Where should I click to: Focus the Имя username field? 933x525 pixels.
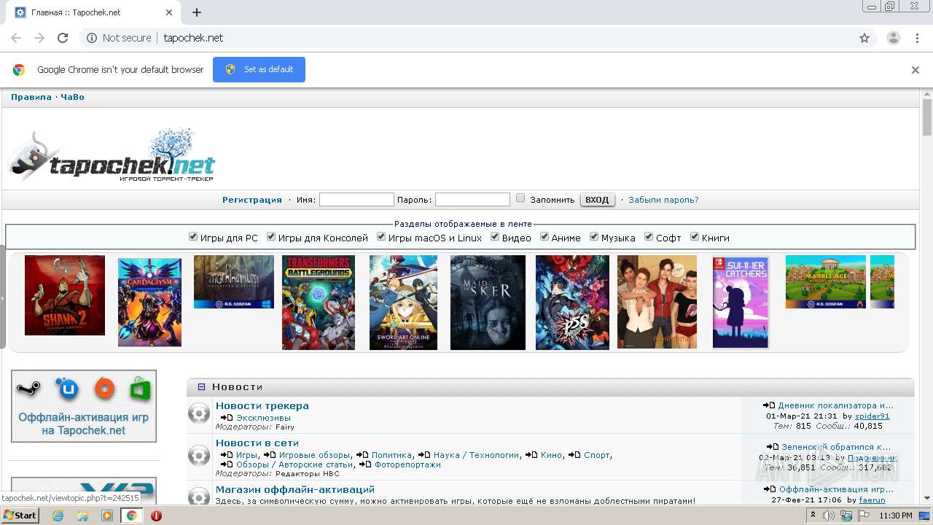(x=356, y=200)
